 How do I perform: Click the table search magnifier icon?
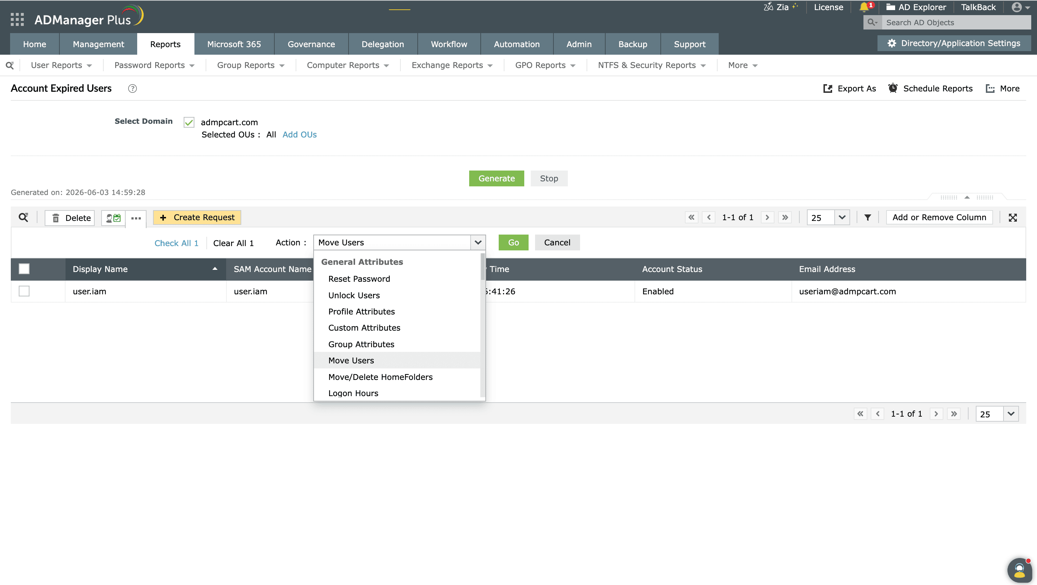click(23, 218)
